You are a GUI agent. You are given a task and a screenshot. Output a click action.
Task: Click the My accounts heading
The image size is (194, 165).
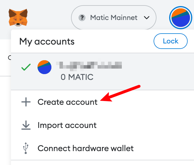click(47, 42)
